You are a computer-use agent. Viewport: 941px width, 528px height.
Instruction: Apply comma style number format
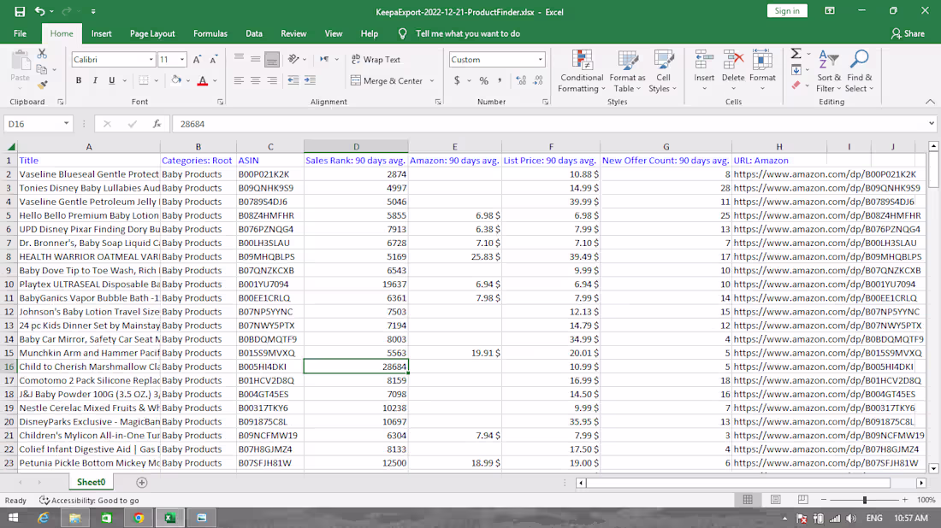[500, 80]
